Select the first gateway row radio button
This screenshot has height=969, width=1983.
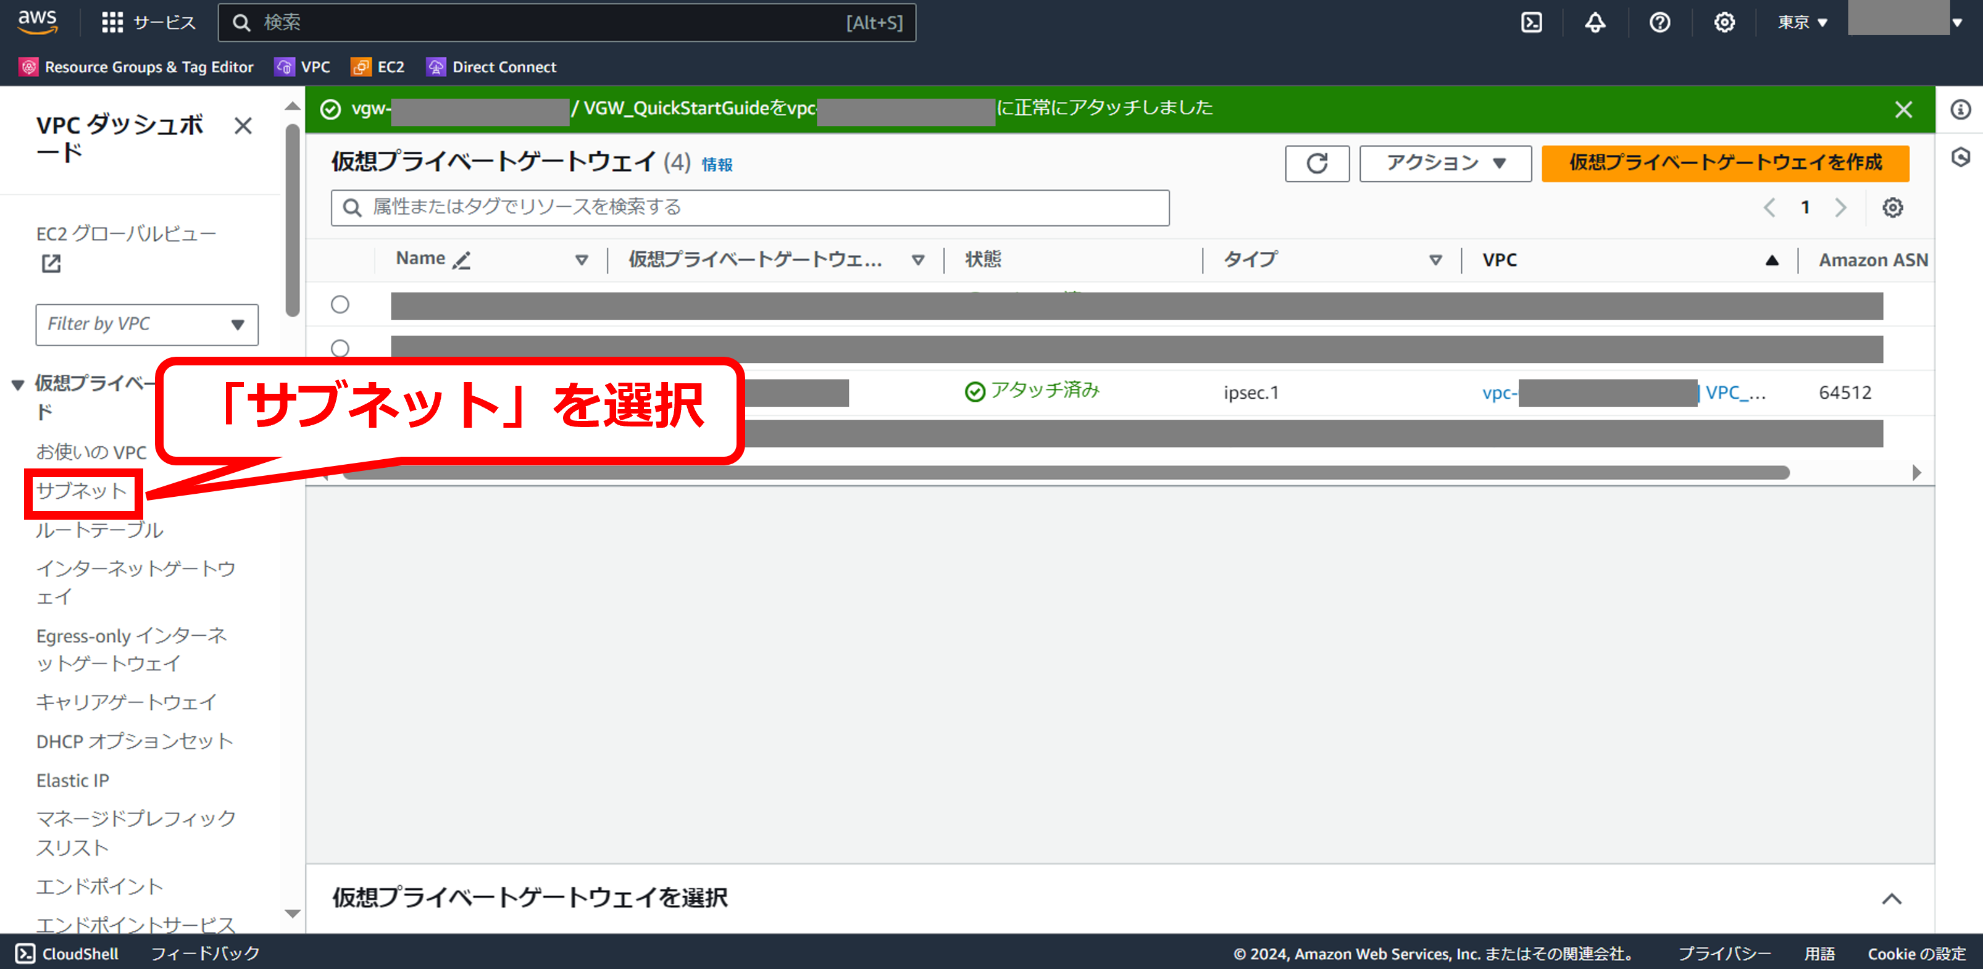click(340, 305)
